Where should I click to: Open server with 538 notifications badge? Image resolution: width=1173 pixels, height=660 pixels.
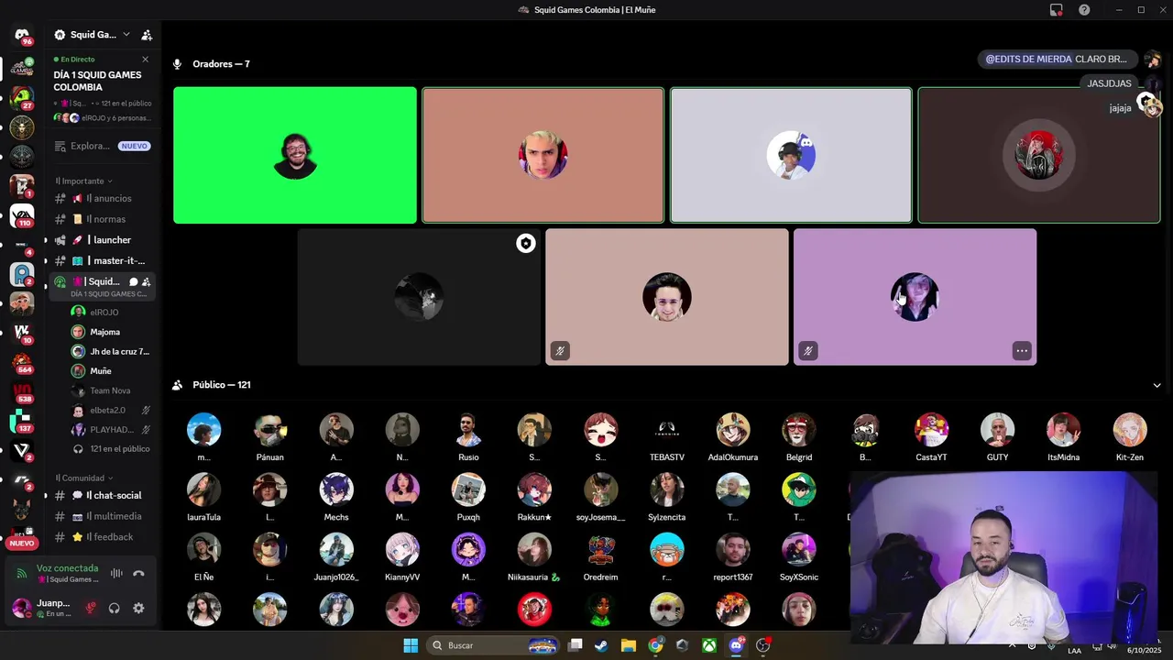click(x=22, y=392)
